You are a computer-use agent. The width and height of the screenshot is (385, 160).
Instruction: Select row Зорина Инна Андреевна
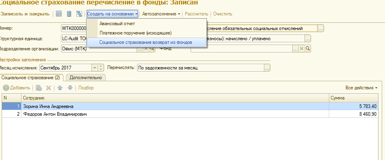point(190,106)
